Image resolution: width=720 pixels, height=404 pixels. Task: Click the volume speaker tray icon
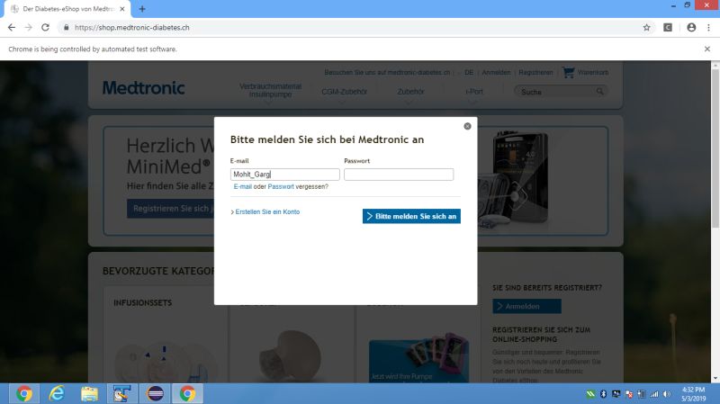point(667,394)
